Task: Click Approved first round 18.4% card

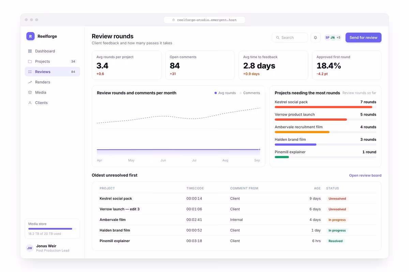Action: 347,65
